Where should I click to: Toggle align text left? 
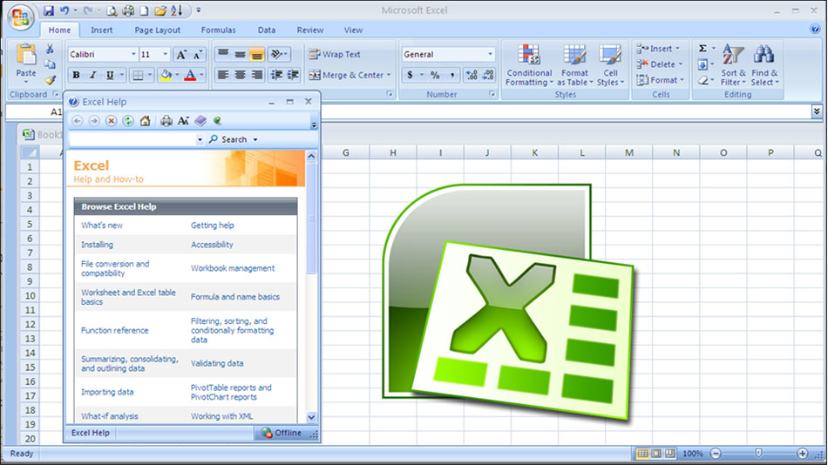223,75
